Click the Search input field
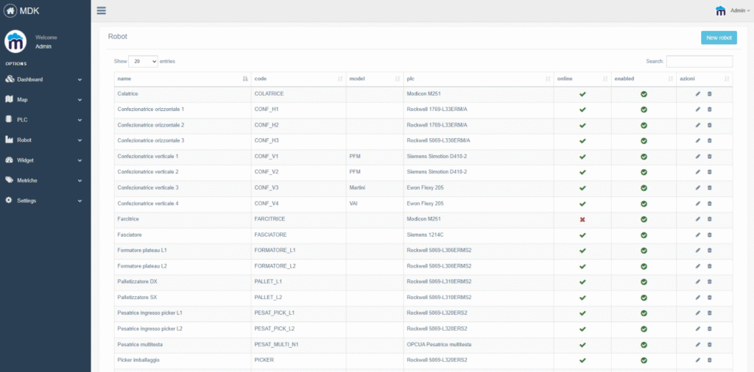 (x=699, y=62)
